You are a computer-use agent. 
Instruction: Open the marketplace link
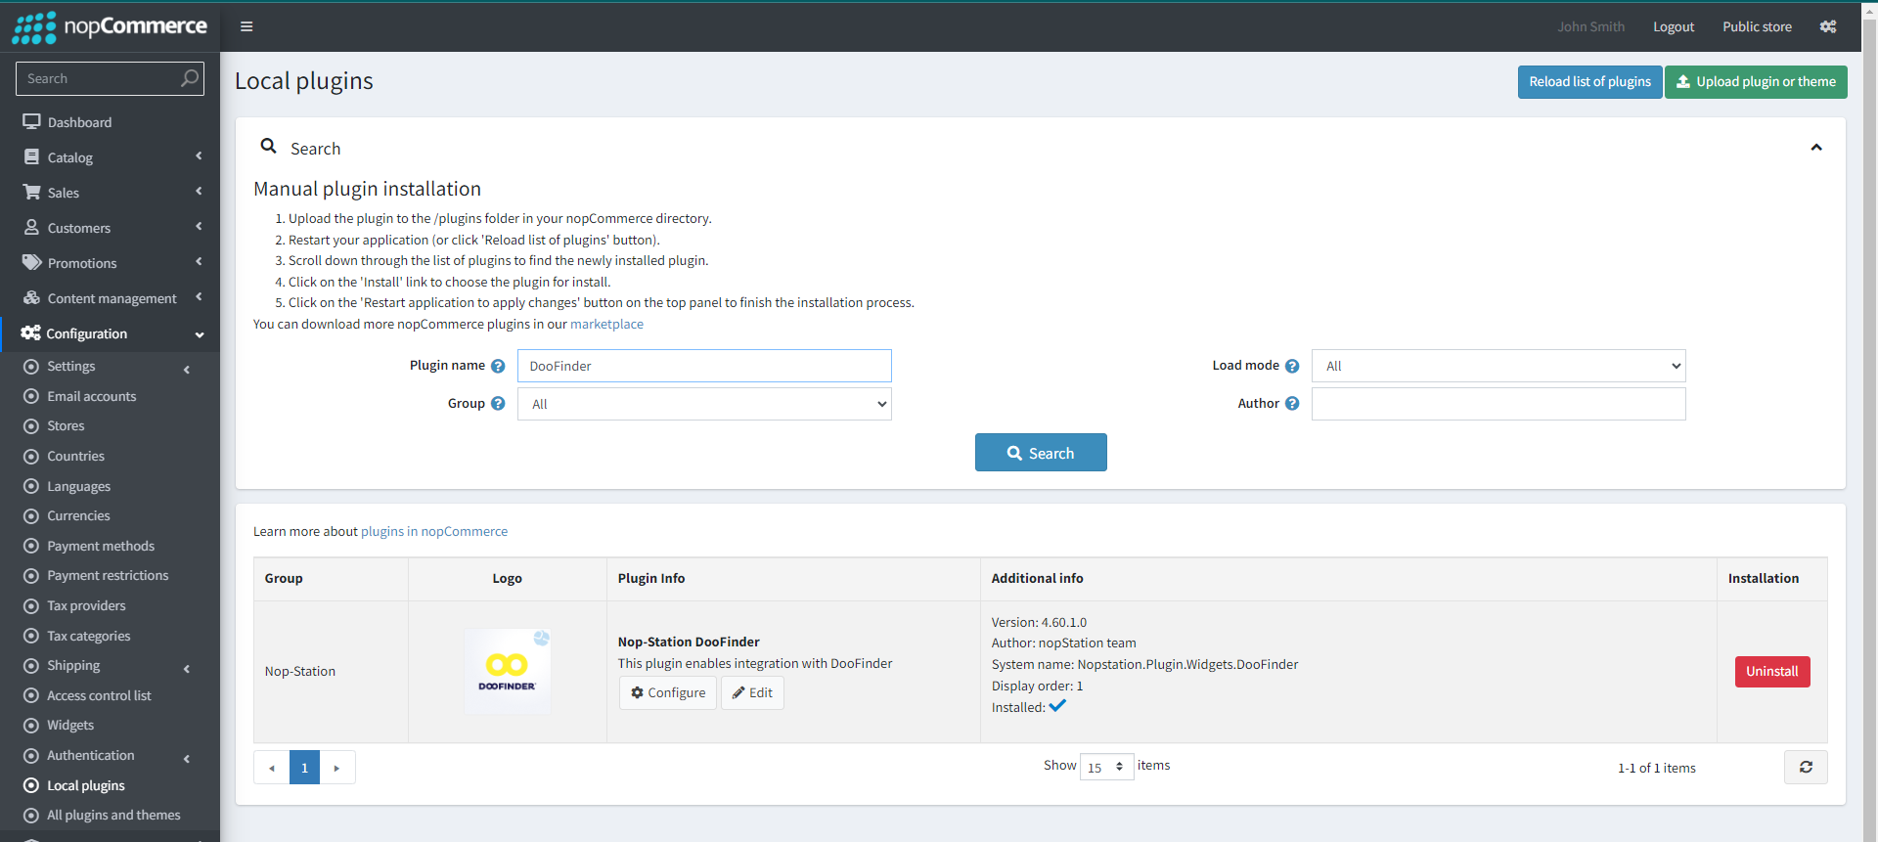[x=606, y=325]
